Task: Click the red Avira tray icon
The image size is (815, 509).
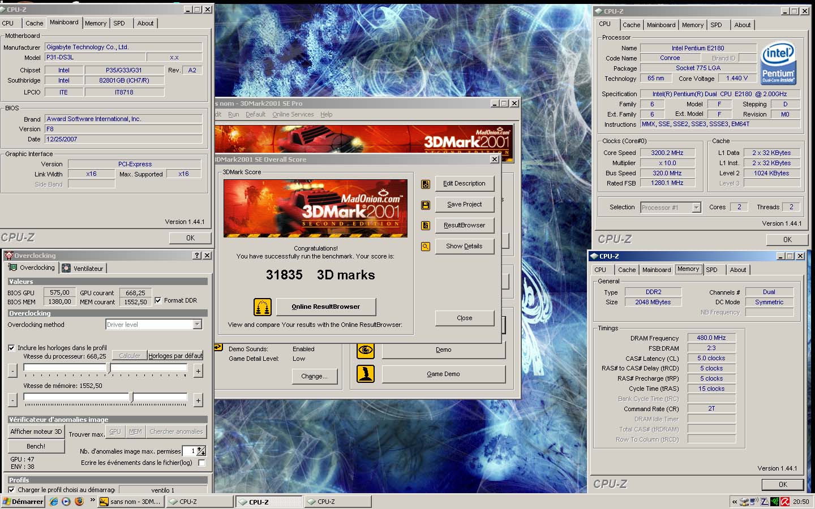Action: click(x=785, y=502)
